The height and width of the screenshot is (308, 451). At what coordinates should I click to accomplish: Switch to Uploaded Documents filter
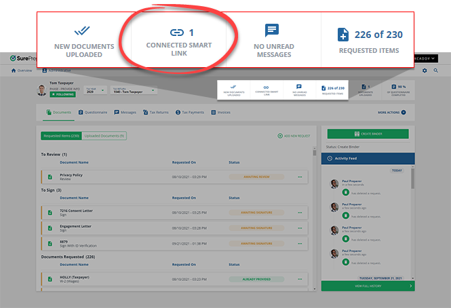click(x=105, y=136)
